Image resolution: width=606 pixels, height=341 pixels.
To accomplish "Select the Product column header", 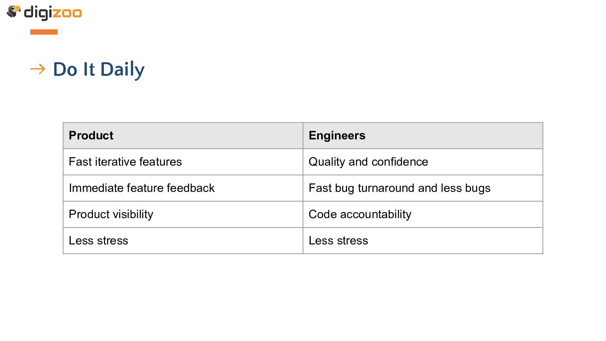I will [183, 136].
